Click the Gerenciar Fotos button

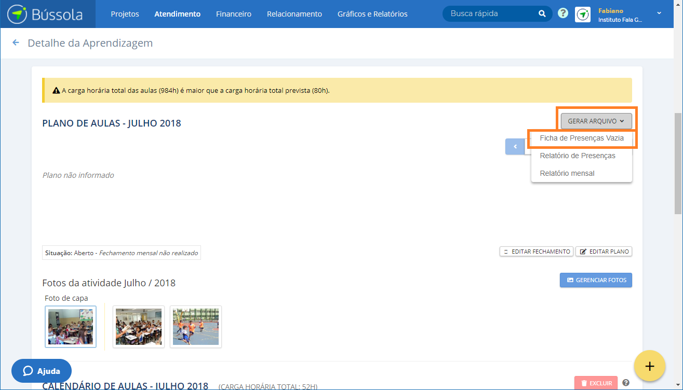(596, 280)
